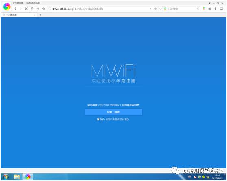Image resolution: width=227 pixels, height=181 pixels.
Task: Maximize the browser window
Action: point(218,3)
